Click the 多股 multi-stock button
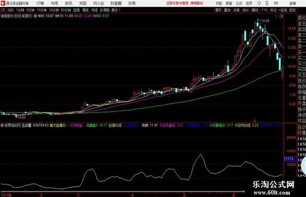This screenshot has height=197, width=306. point(236,10)
